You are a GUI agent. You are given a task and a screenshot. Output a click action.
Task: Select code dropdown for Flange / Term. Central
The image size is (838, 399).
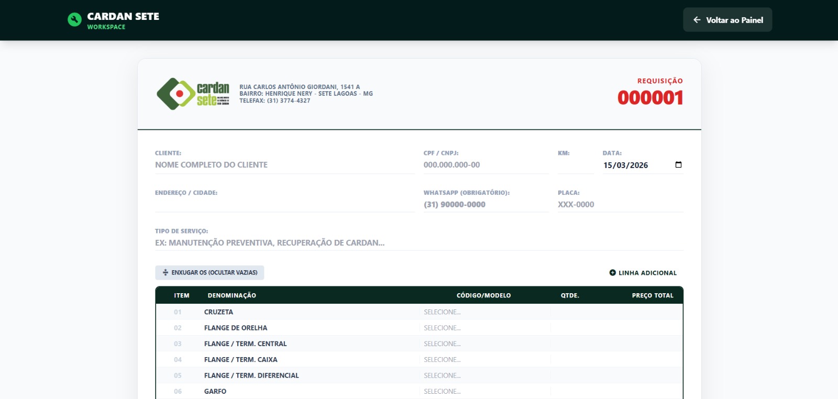tap(484, 344)
